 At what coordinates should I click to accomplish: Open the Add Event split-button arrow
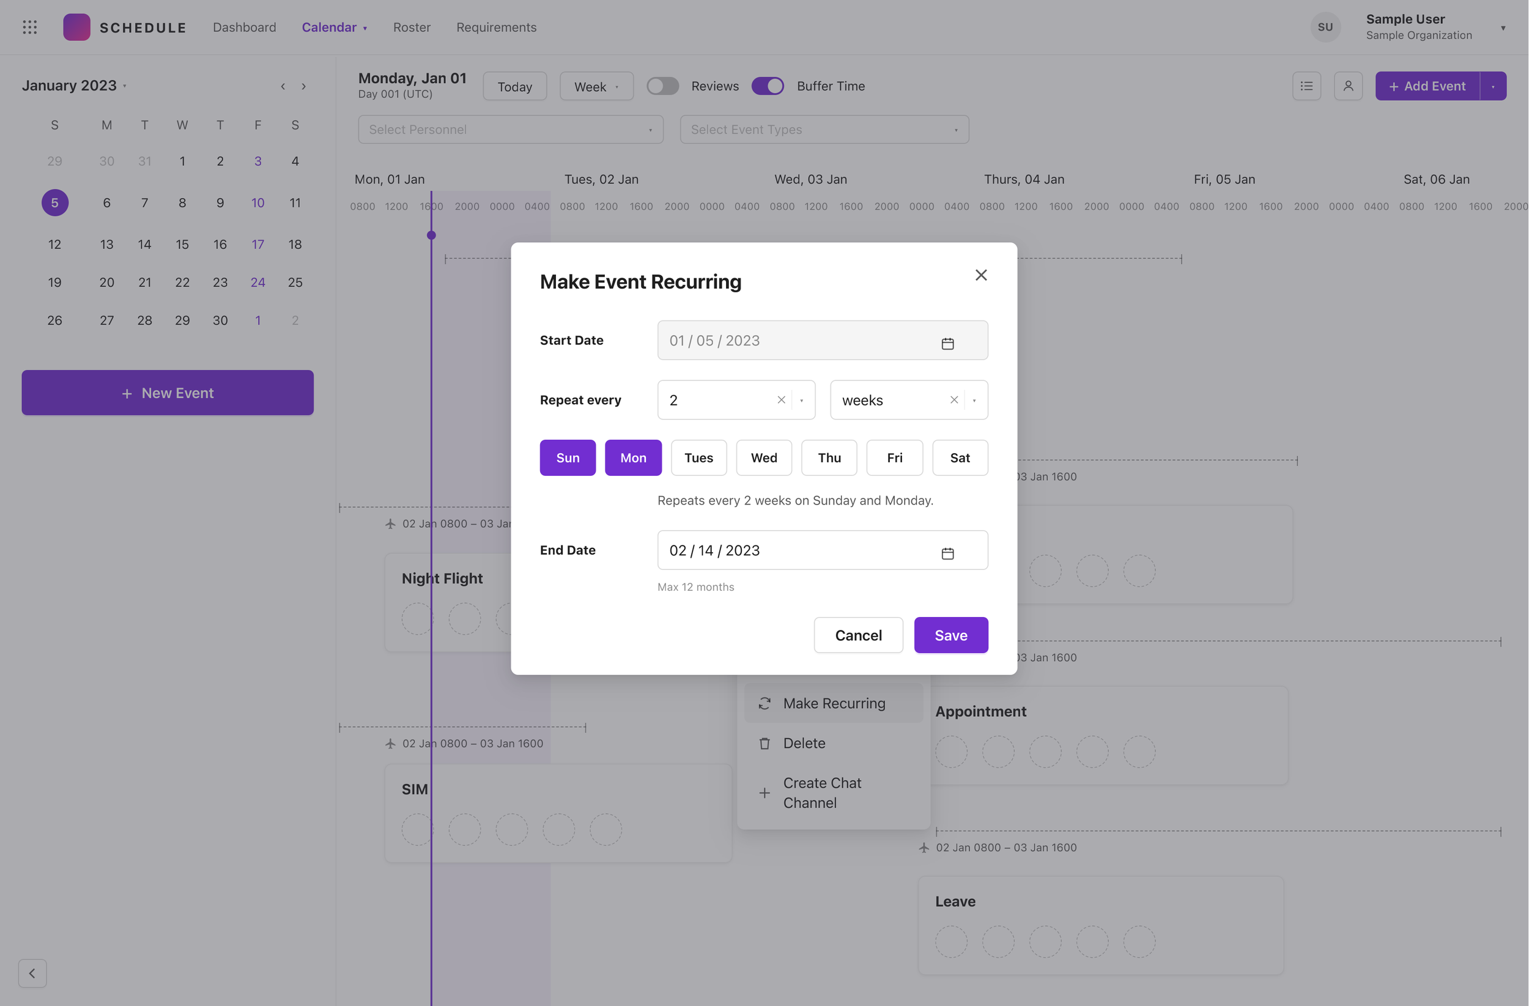point(1492,86)
